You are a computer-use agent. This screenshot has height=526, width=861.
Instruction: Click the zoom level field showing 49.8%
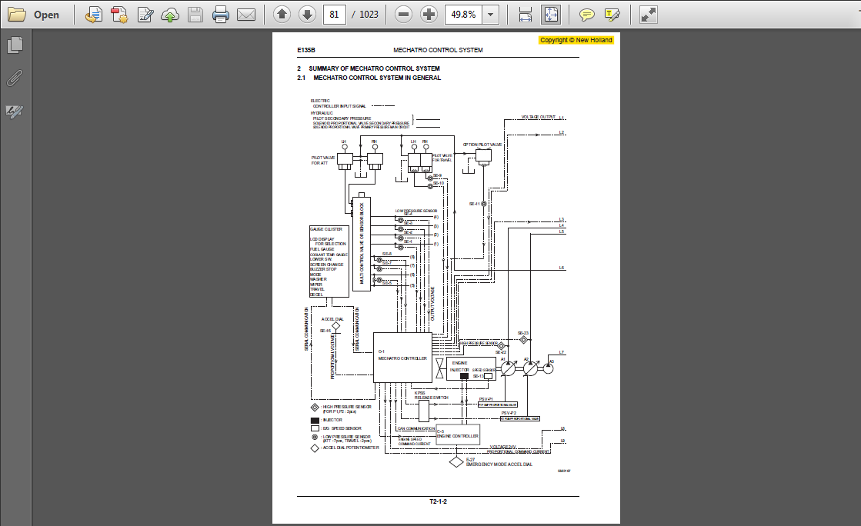point(463,15)
